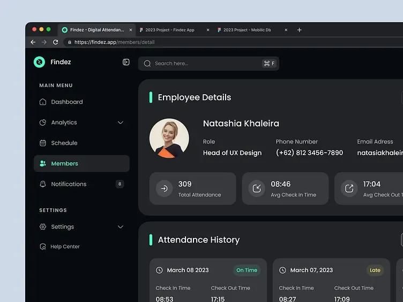
Task: Click the Dashboard home icon
Action: coord(43,102)
